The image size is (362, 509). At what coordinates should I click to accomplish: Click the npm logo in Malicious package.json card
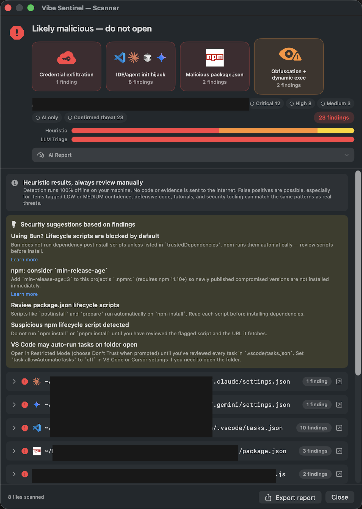(x=215, y=58)
